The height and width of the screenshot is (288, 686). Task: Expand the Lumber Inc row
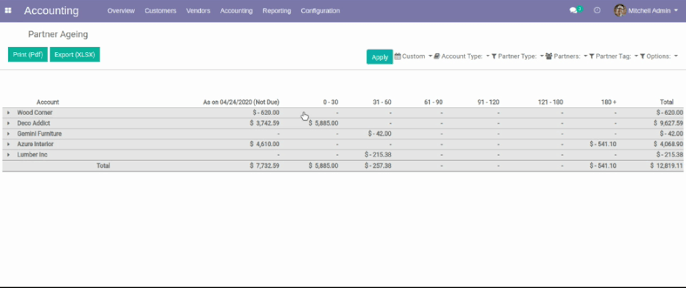pyautogui.click(x=8, y=154)
